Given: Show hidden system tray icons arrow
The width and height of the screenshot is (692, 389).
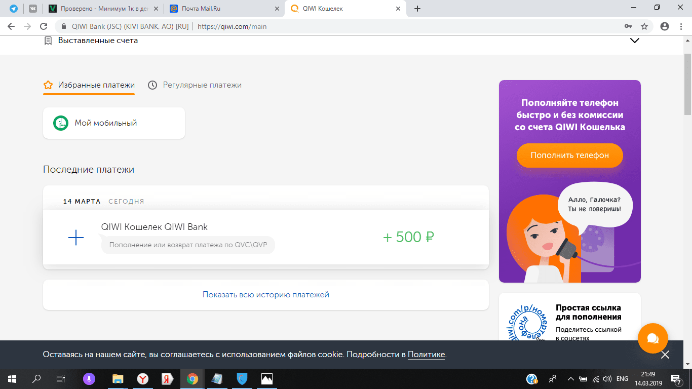Looking at the screenshot, I should point(570,379).
